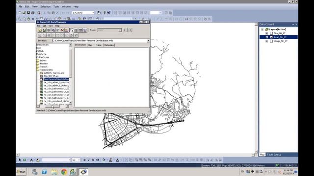
Task: Select New Personal Geodatabase item in tree
Action: [56, 79]
